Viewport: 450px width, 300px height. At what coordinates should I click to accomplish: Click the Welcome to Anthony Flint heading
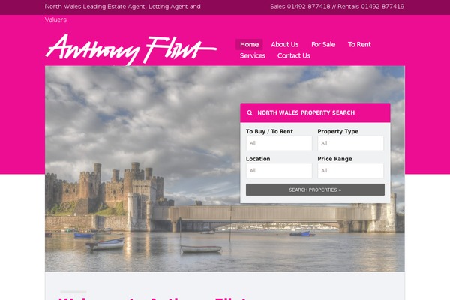click(152, 298)
